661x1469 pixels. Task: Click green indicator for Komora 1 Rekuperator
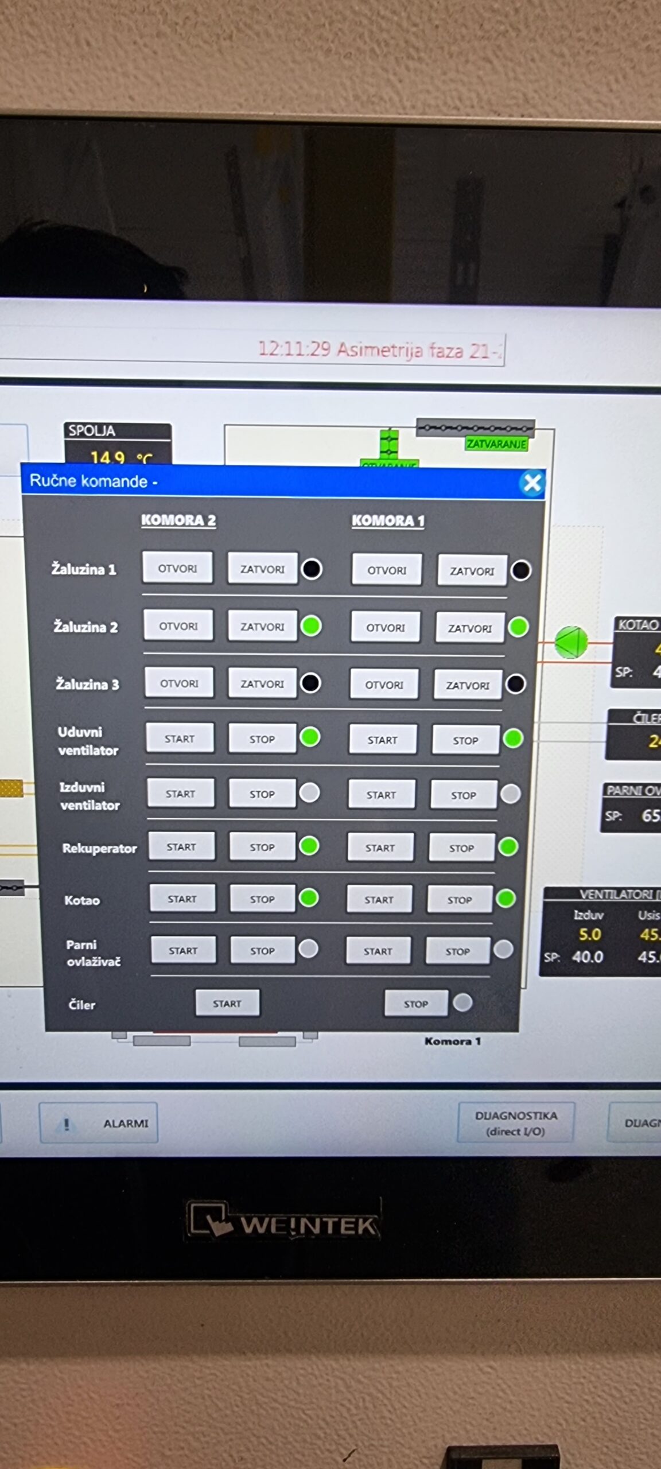point(508,846)
